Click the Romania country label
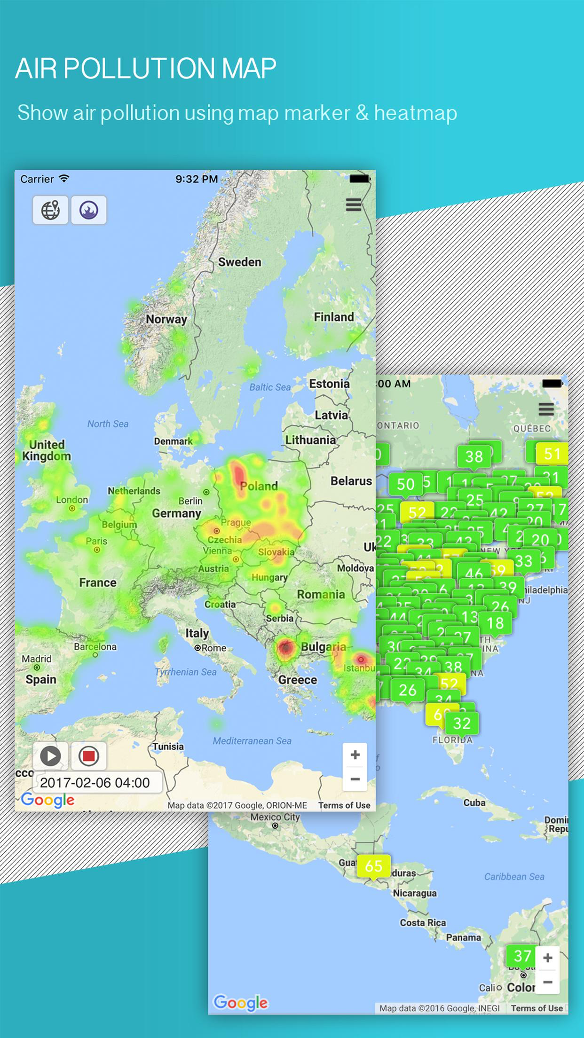Screen dimensions: 584x1038 point(321,595)
